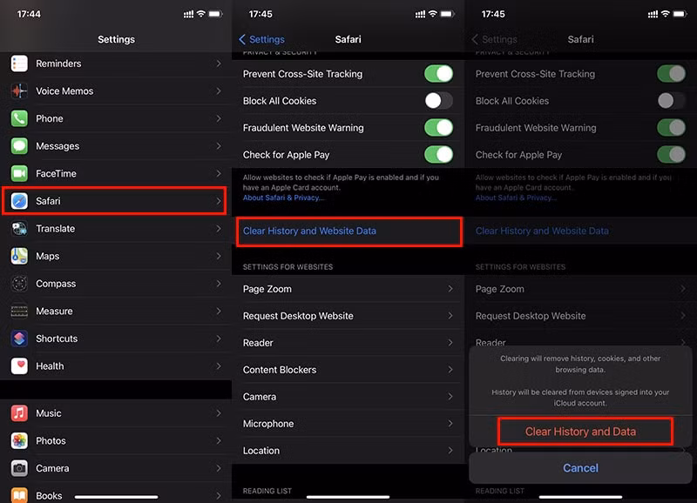Open the FaceTime settings row

tap(116, 173)
